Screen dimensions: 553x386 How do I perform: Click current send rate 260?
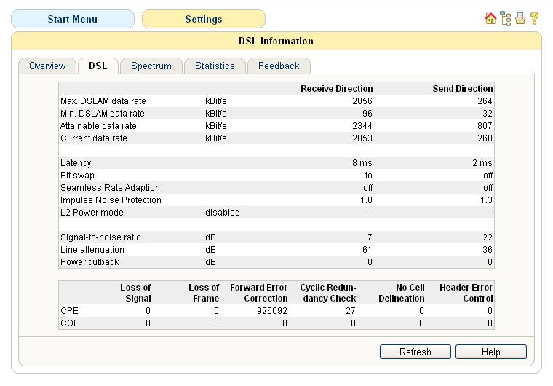point(485,138)
